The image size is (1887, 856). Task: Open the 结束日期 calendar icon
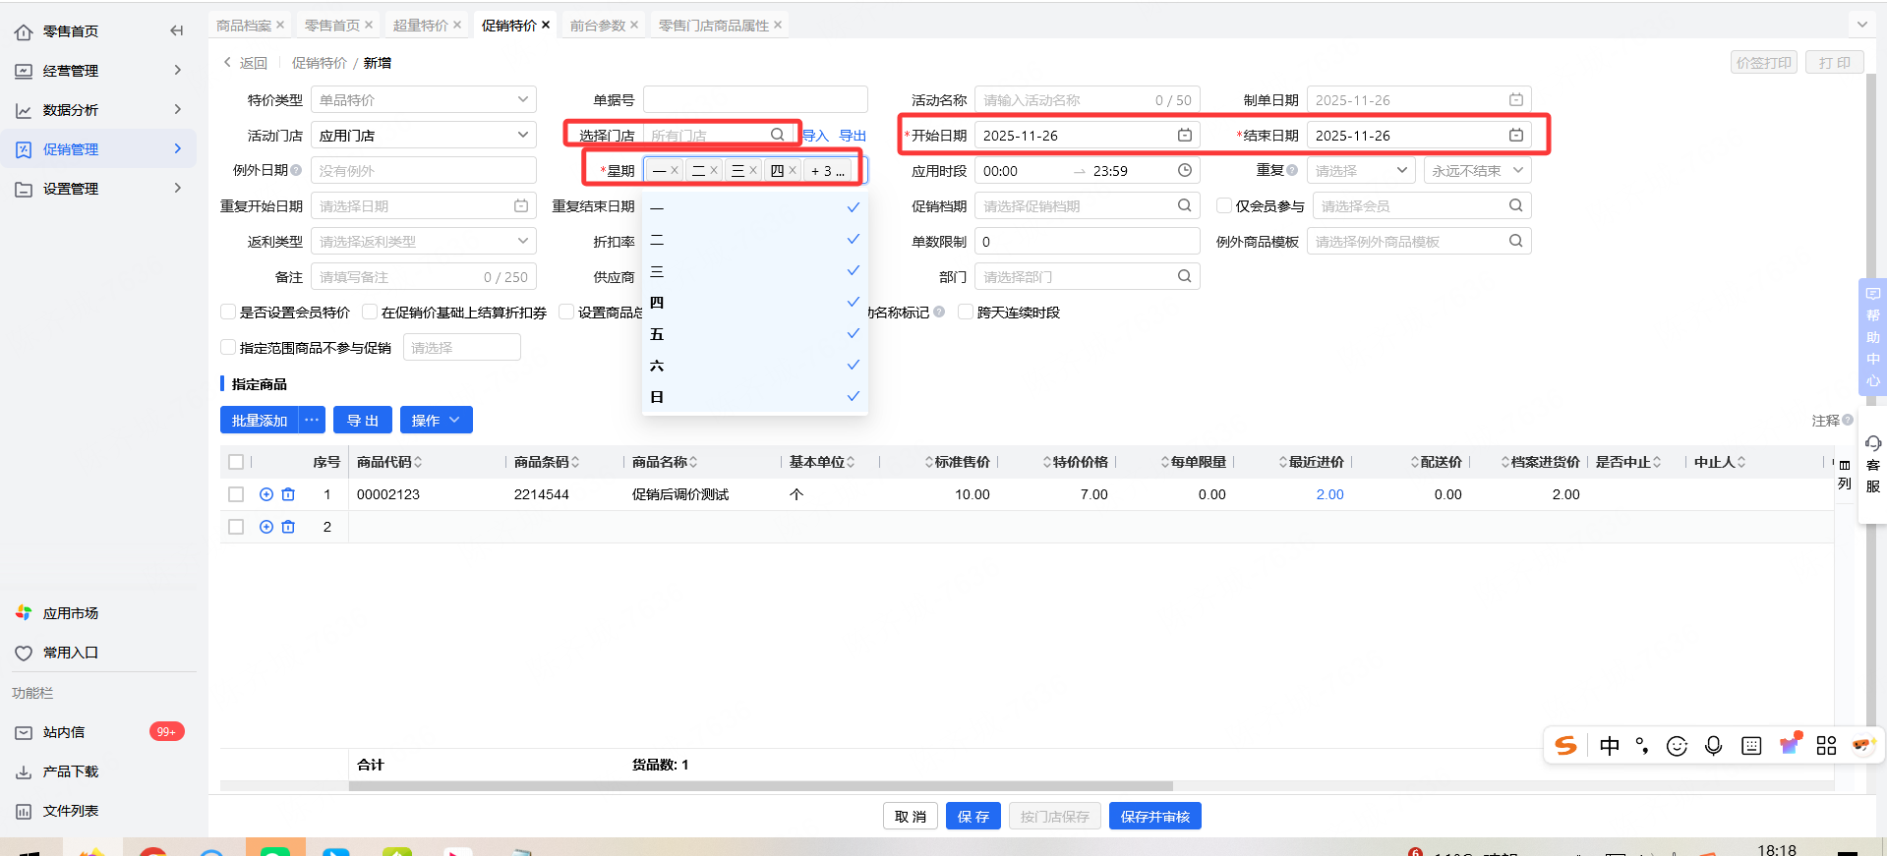[x=1515, y=136]
